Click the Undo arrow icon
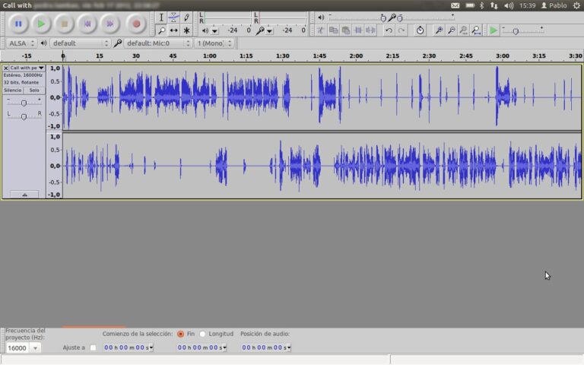This screenshot has width=584, height=365. pos(389,30)
